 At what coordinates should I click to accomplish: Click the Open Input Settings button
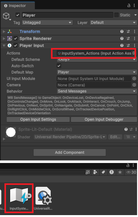[x=38, y=119]
